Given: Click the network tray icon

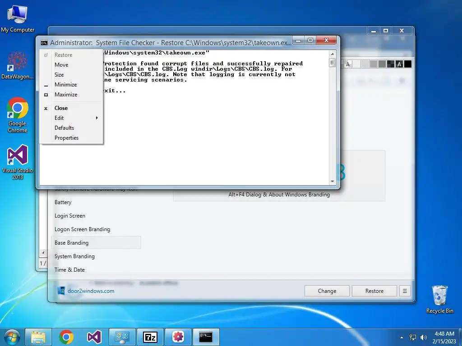Looking at the screenshot, I should point(413,337).
